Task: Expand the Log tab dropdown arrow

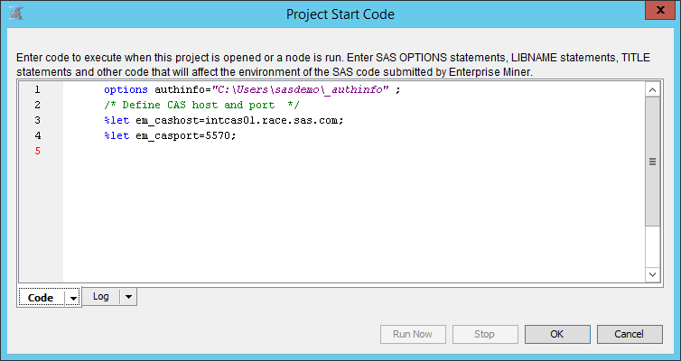Action: tap(127, 296)
